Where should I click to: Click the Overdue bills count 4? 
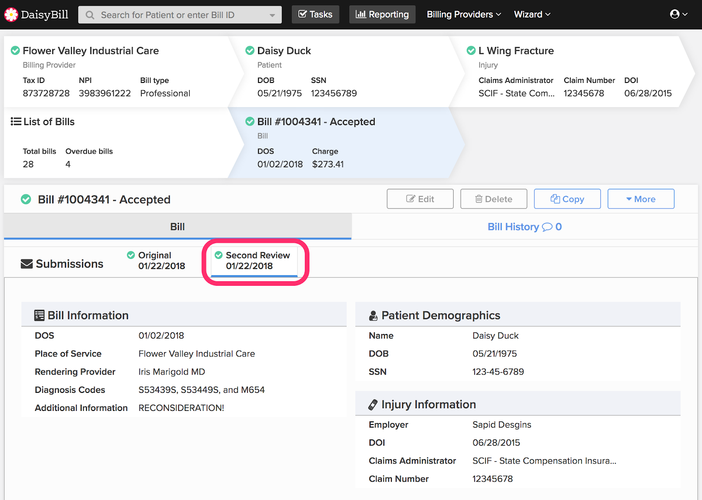pyautogui.click(x=68, y=164)
